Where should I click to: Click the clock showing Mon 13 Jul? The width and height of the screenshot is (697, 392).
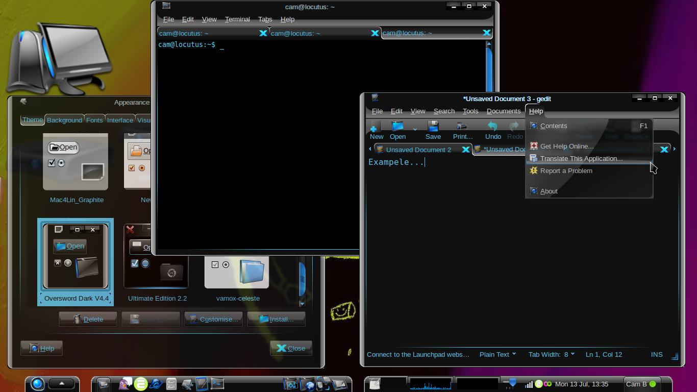582,384
